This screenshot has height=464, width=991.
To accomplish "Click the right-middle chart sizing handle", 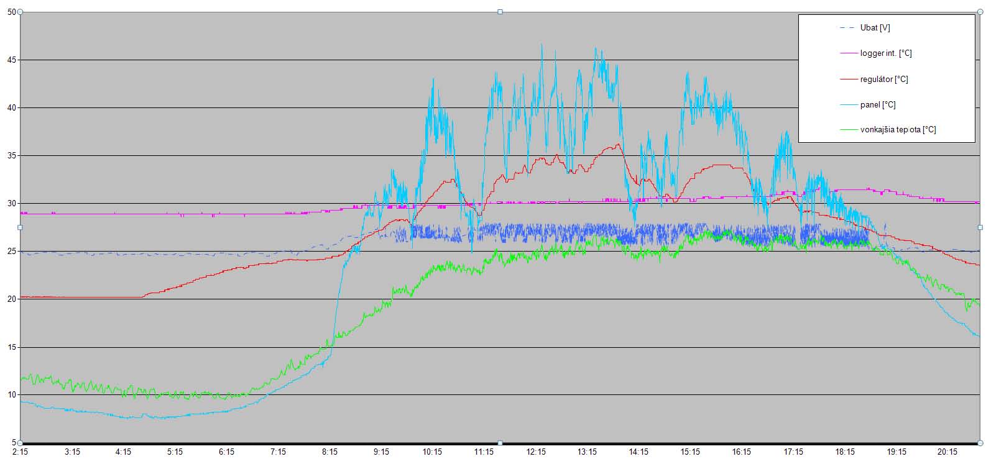I will tap(980, 227).
